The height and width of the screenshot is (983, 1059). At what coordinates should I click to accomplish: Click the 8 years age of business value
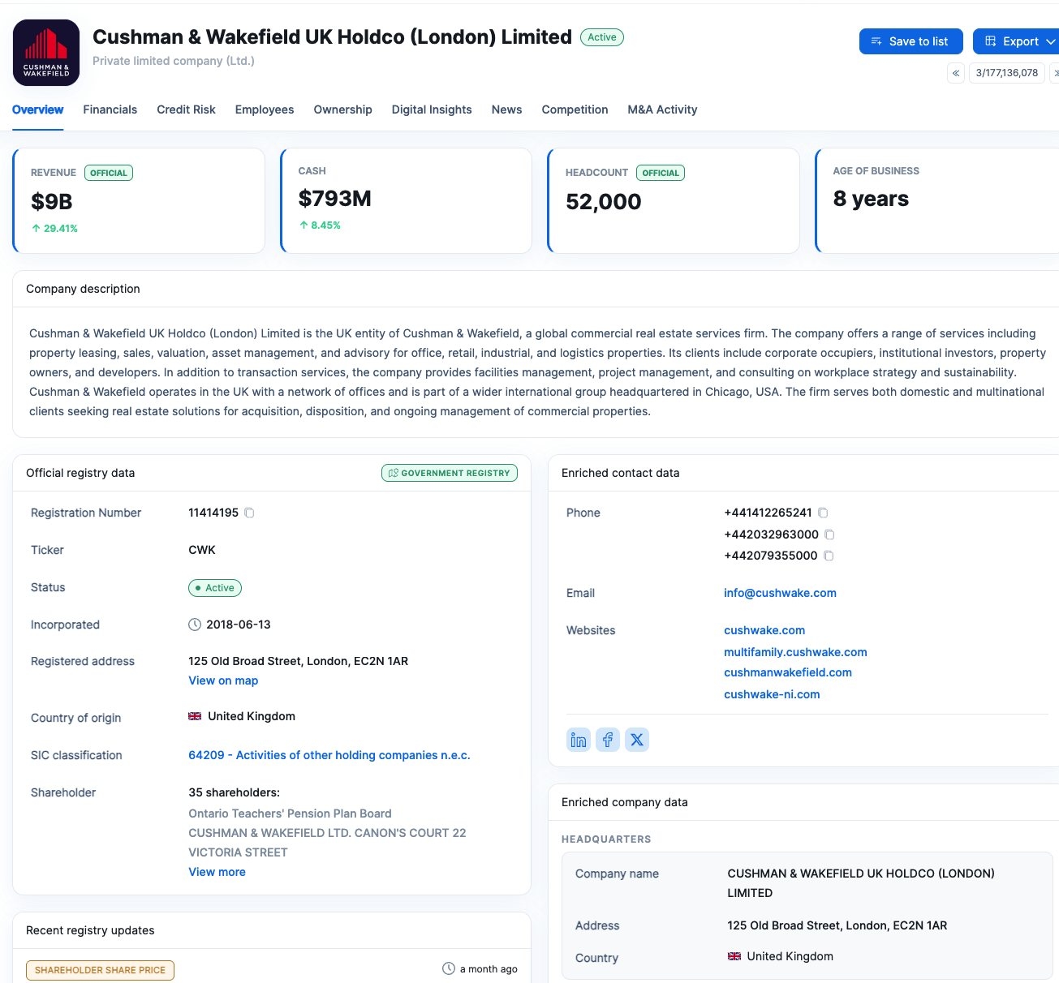(871, 199)
